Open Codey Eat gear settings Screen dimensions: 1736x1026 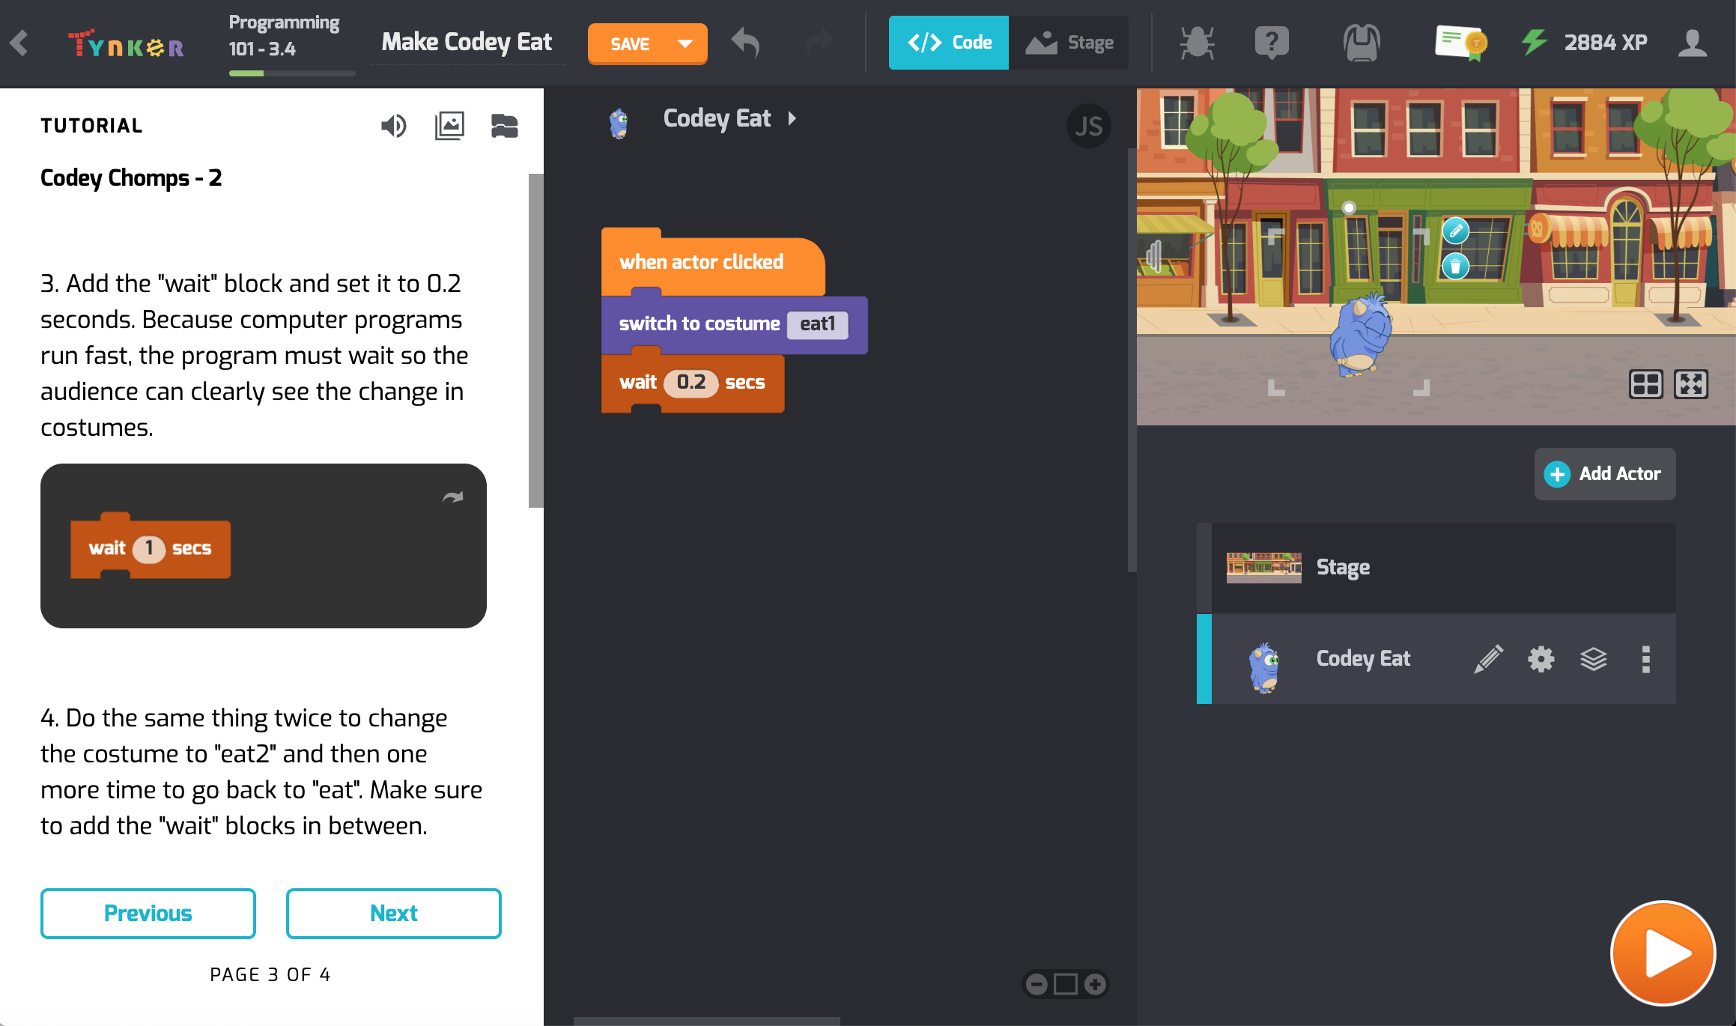click(1541, 659)
